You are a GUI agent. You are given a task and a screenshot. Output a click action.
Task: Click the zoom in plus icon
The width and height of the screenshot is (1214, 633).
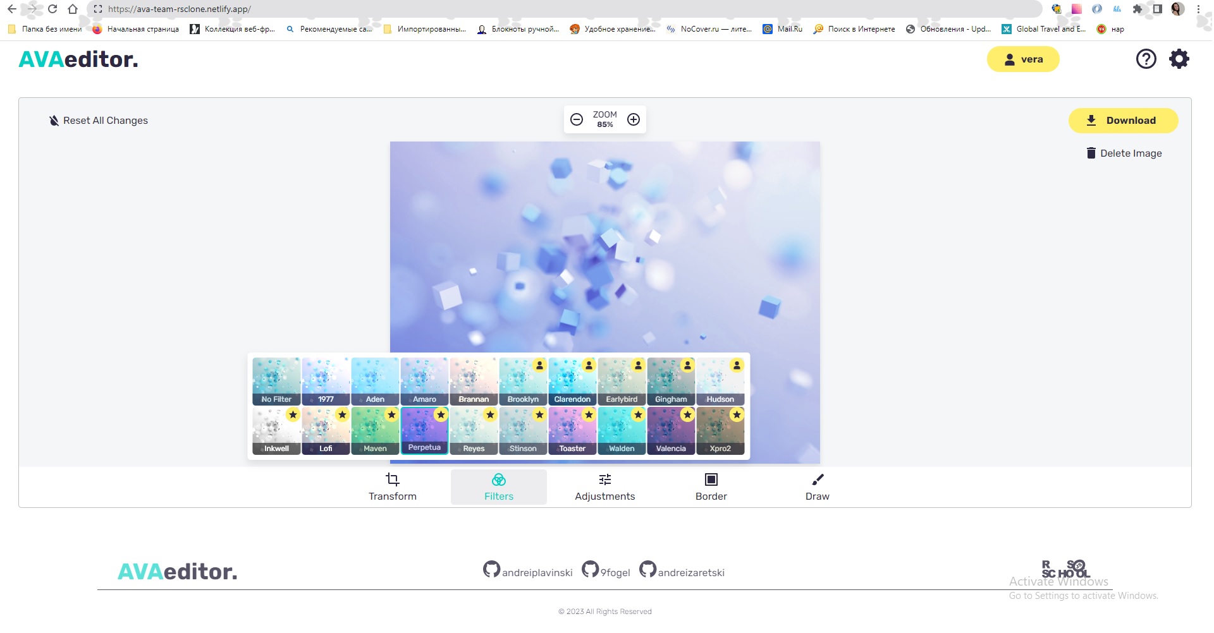point(634,119)
